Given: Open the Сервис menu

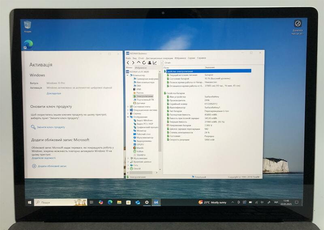Looking at the screenshot, I should [192, 58].
